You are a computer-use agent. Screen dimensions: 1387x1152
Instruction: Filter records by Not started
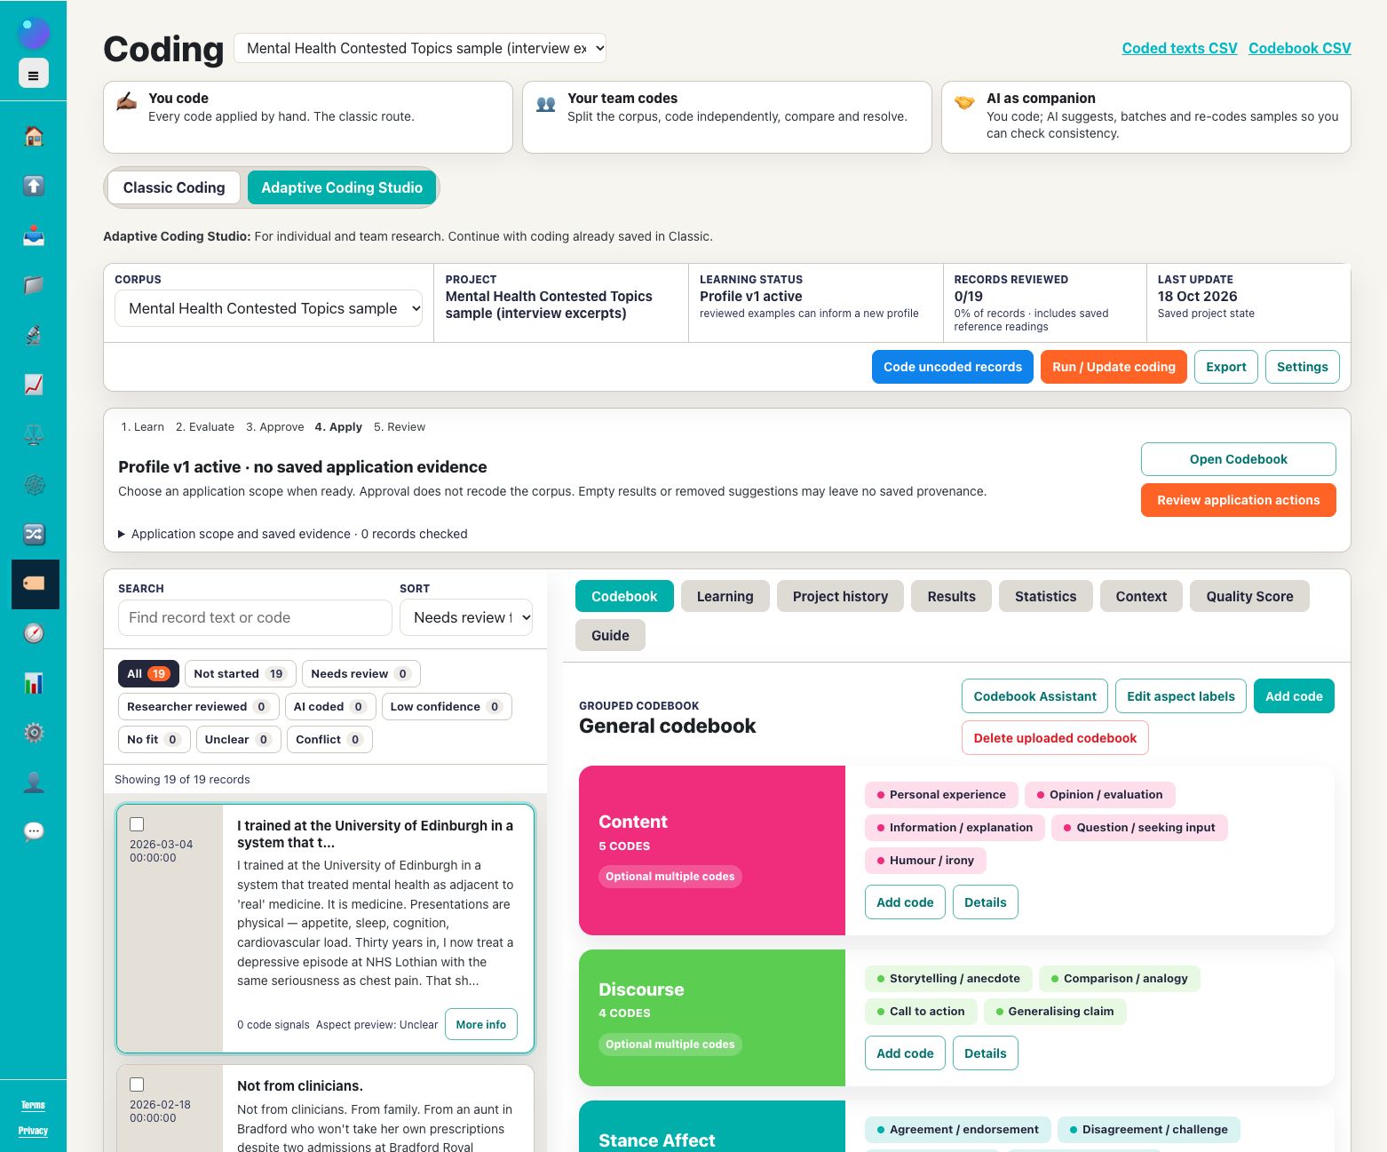pyautogui.click(x=240, y=673)
